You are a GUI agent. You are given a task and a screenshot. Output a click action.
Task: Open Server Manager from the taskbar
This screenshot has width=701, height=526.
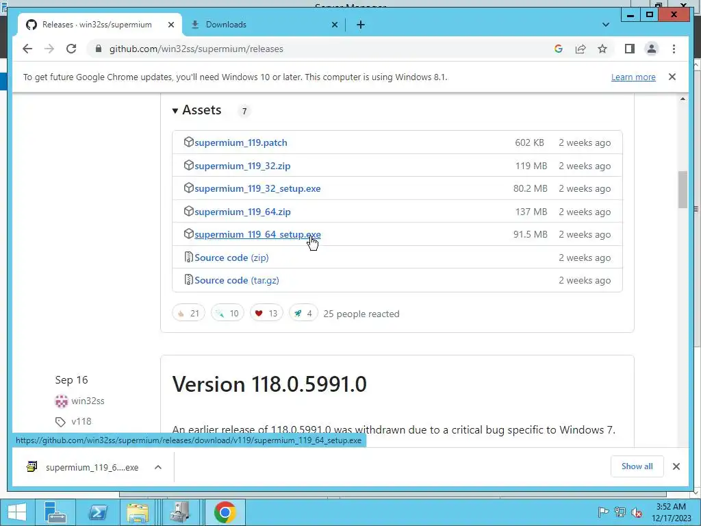tap(55, 512)
